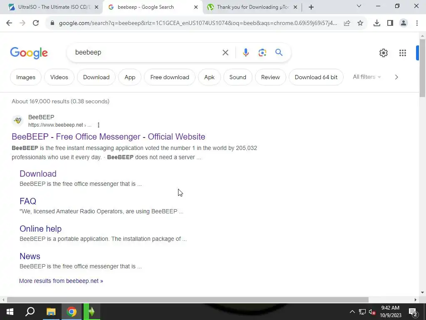The width and height of the screenshot is (426, 320).
Task: Select the Apk filter chip
Action: point(209,77)
